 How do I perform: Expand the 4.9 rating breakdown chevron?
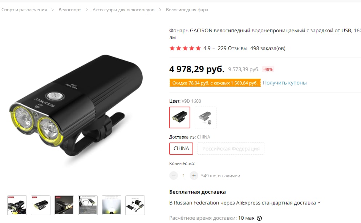click(214, 49)
